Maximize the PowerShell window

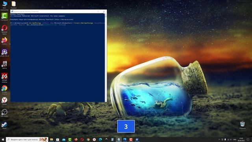[98, 11]
